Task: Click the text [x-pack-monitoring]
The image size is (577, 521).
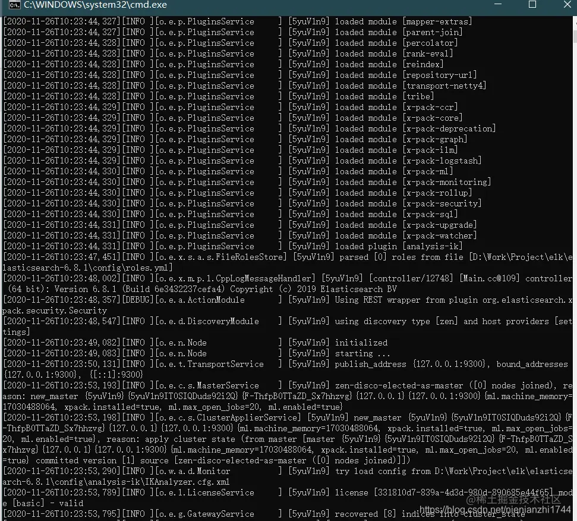Action: [x=446, y=182]
